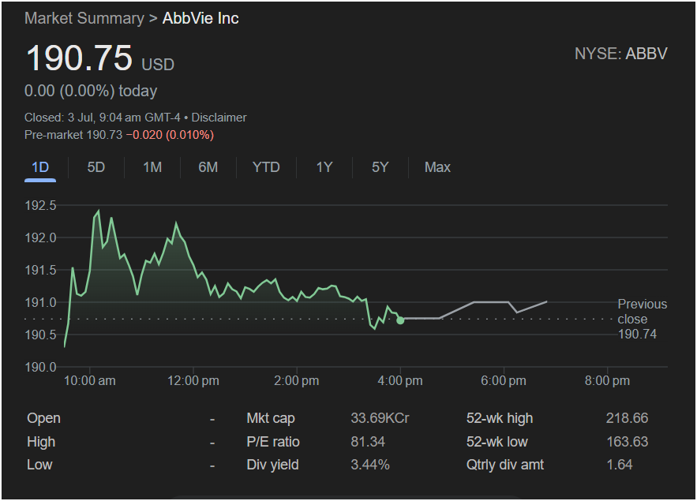
Task: Click the 2:00 pm axis label
Action: point(297,381)
